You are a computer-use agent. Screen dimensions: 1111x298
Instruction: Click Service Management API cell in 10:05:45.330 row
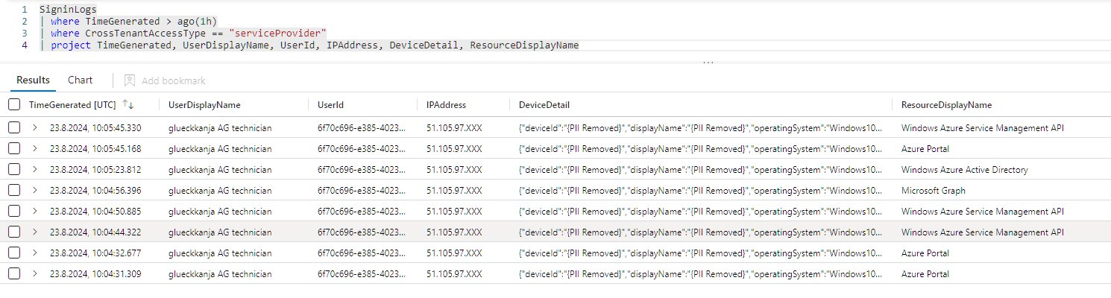point(982,128)
